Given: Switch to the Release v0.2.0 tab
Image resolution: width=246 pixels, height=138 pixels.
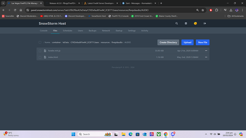Looking at the screenshot, I should pyautogui.click(x=63, y=3).
